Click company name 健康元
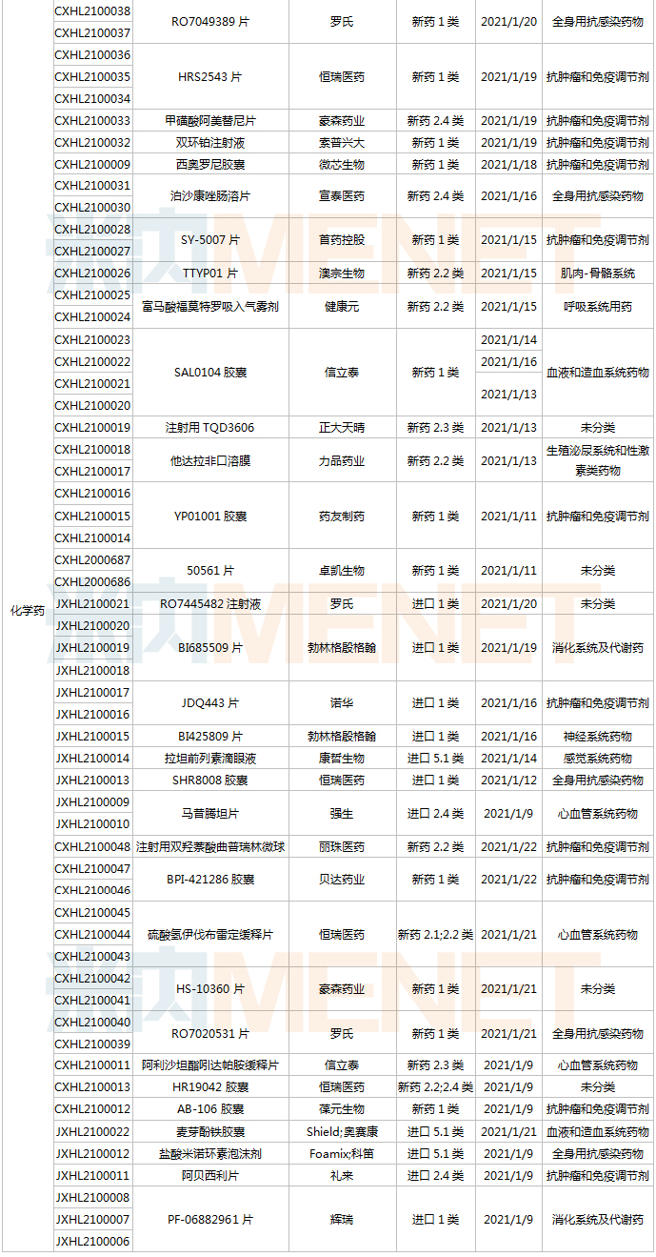This screenshot has width=656, height=1257. pyautogui.click(x=342, y=307)
